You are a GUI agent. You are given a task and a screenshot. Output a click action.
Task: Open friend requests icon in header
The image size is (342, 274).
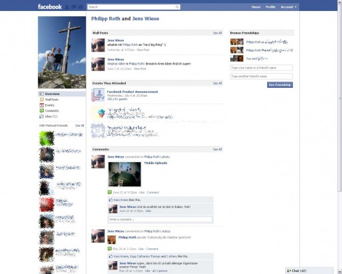pos(67,7)
